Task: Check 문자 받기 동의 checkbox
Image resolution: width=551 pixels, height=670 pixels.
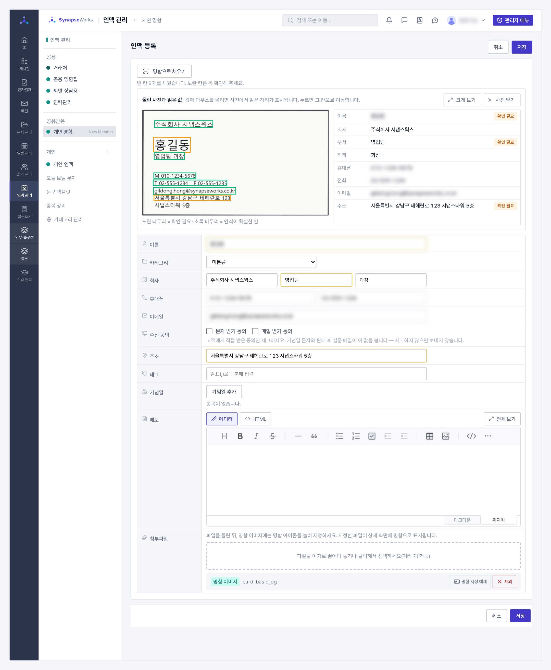Action: pyautogui.click(x=209, y=331)
